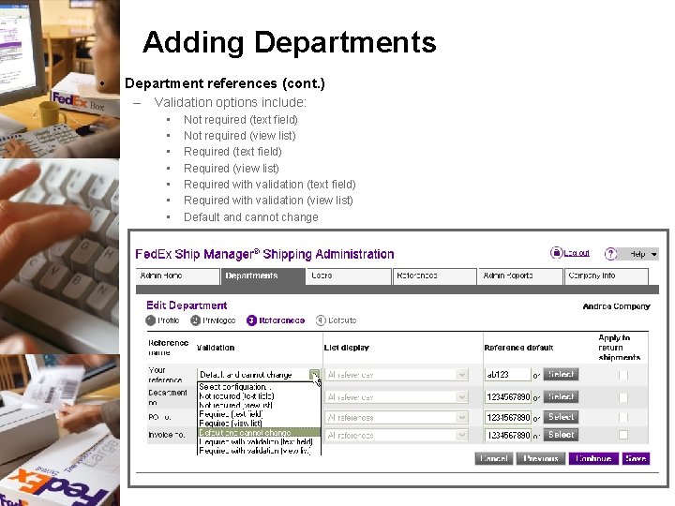This screenshot has height=506, width=675.
Task: Choose 'Required (view list)' option
Action: (x=259, y=423)
